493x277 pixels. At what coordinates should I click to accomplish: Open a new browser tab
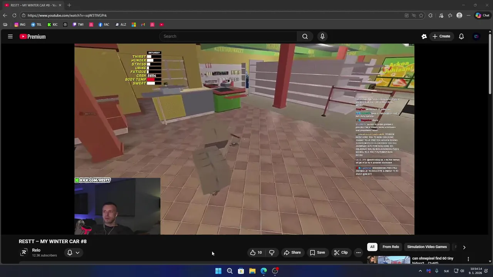[x=69, y=5]
